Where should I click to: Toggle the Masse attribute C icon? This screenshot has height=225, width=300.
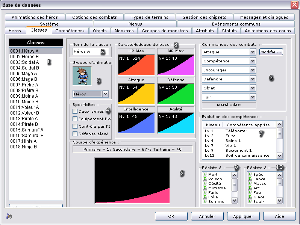(250, 183)
